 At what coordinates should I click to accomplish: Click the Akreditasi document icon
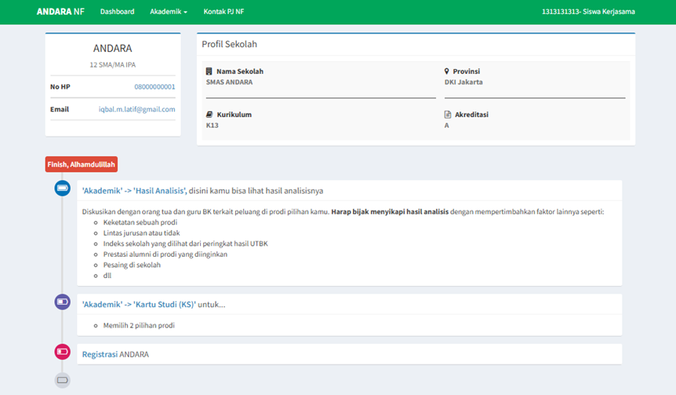(448, 115)
